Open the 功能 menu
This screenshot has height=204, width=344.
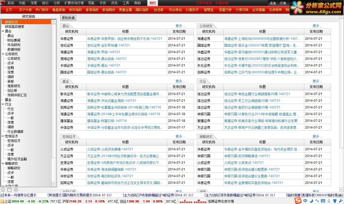coord(22,3)
